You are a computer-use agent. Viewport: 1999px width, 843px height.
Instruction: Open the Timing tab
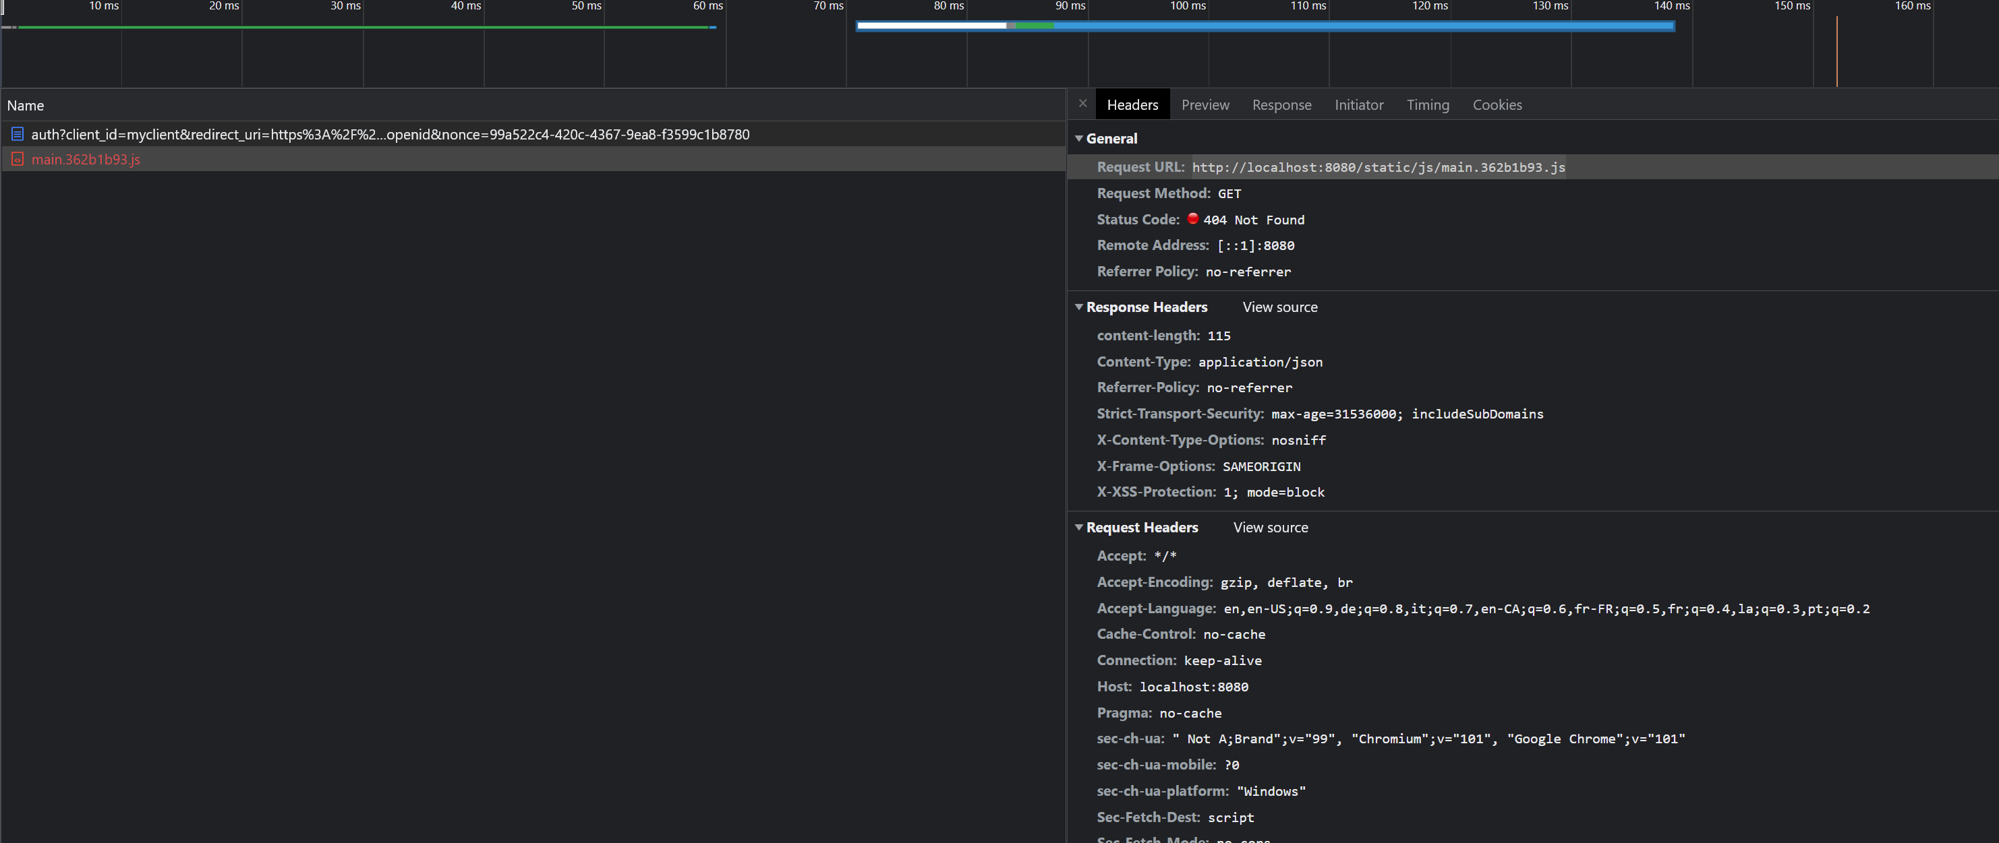click(1428, 104)
